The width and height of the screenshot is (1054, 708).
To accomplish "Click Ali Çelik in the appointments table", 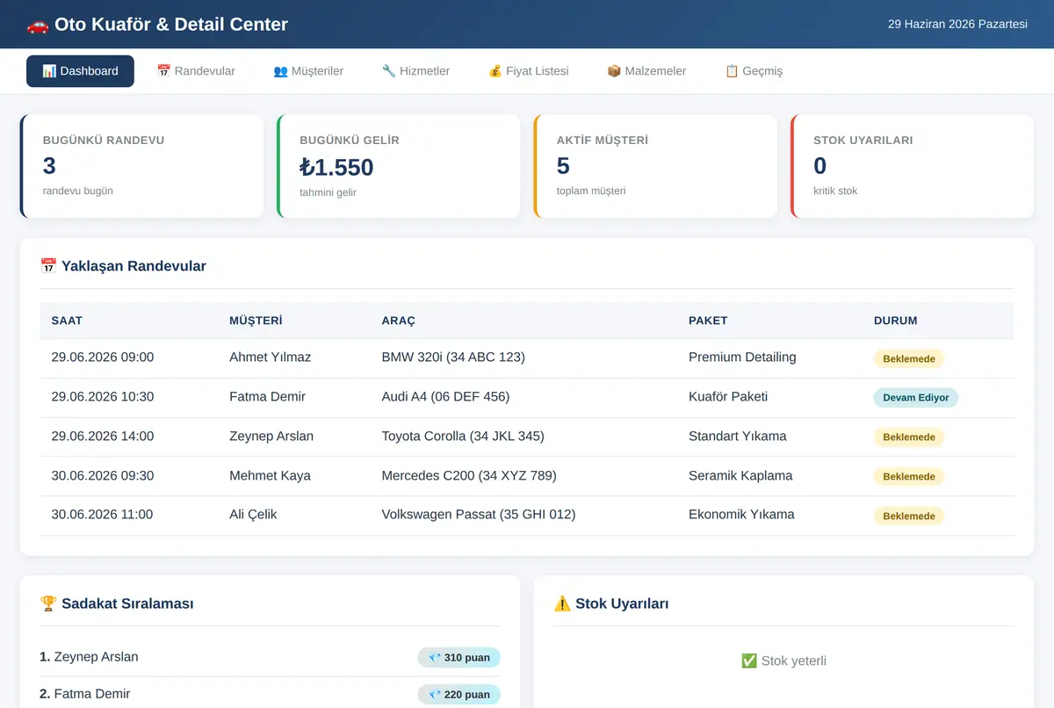I will click(x=253, y=515).
